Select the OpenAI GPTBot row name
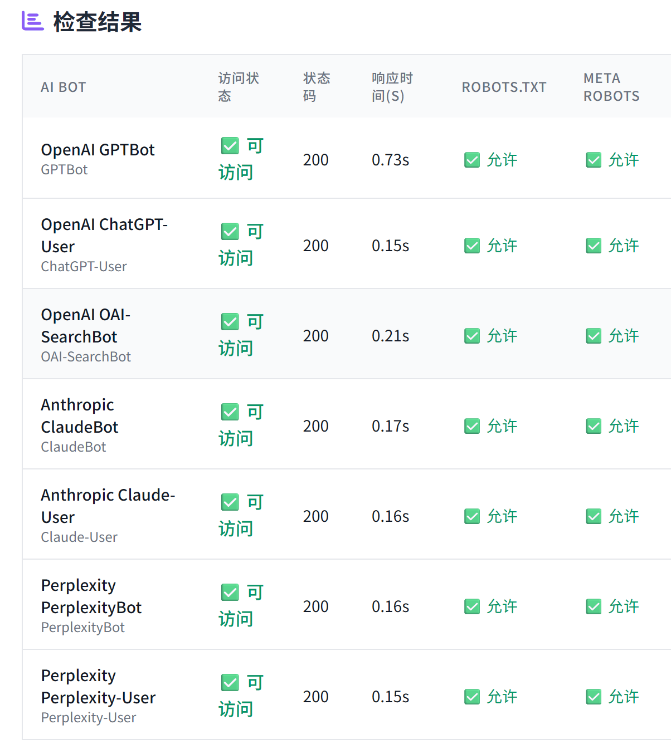The height and width of the screenshot is (744, 671). click(98, 150)
